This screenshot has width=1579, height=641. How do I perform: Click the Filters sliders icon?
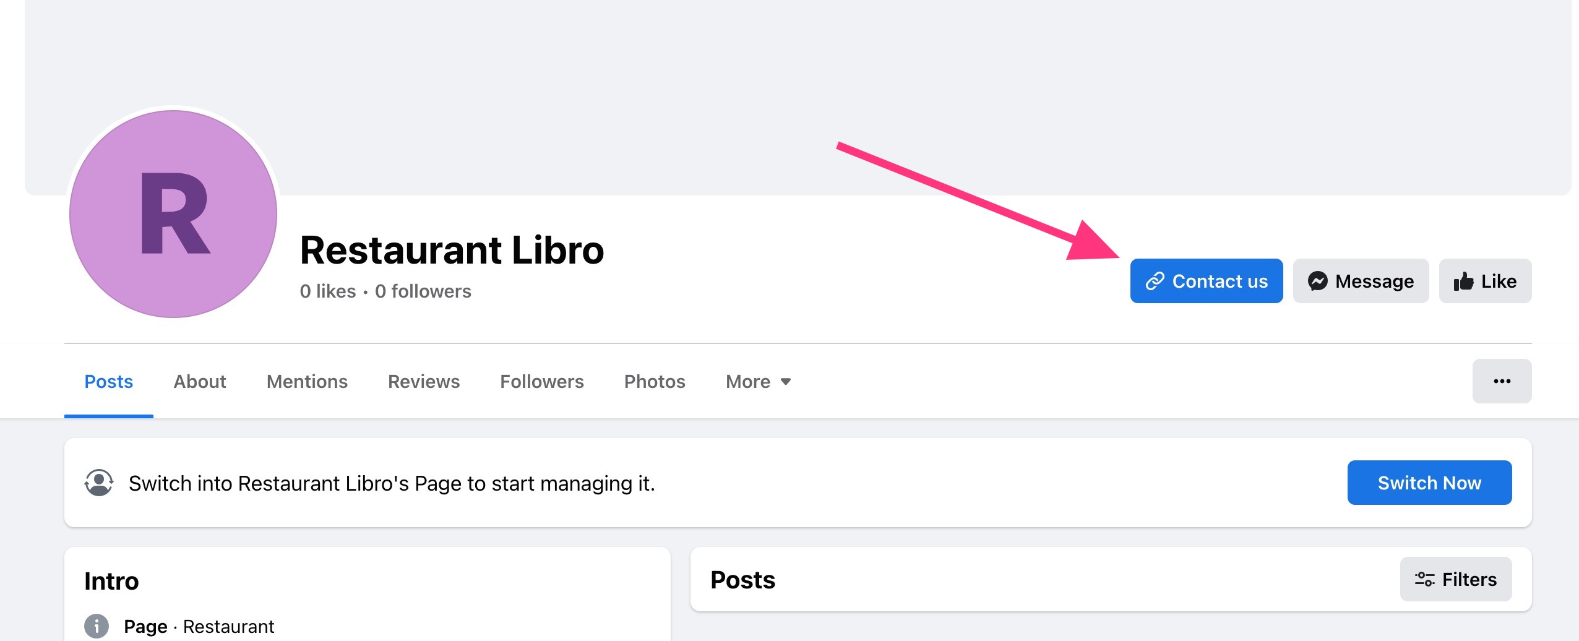[1427, 579]
